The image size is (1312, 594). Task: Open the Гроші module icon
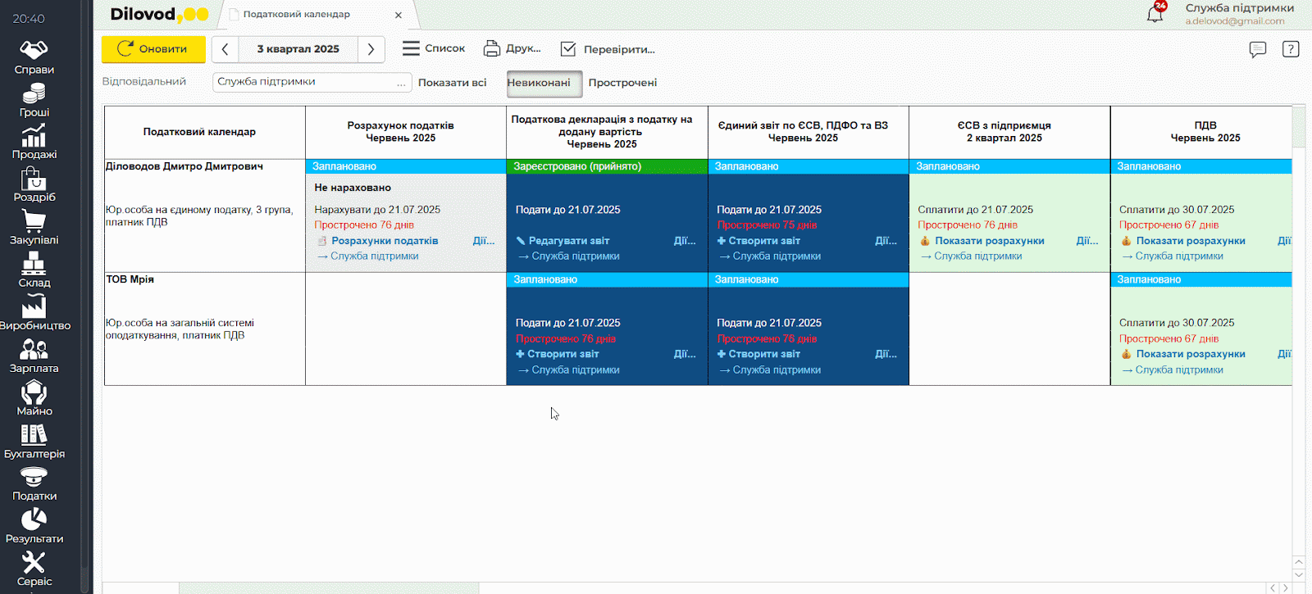(x=34, y=100)
